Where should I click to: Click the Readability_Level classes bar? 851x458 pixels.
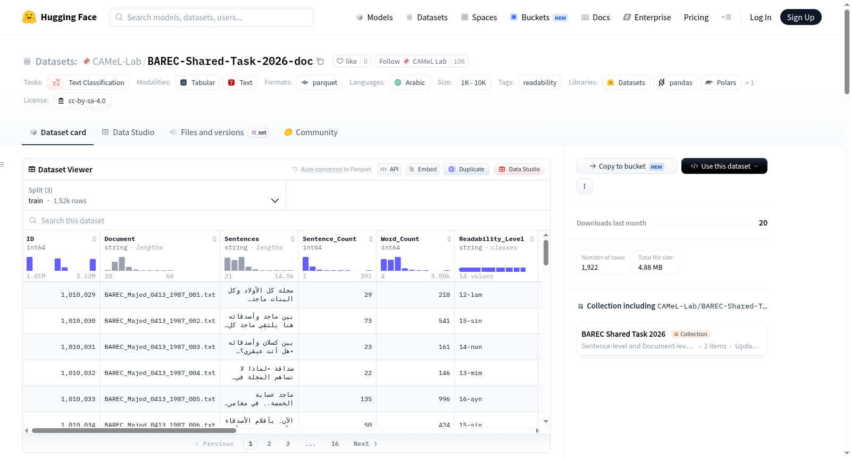click(492, 270)
